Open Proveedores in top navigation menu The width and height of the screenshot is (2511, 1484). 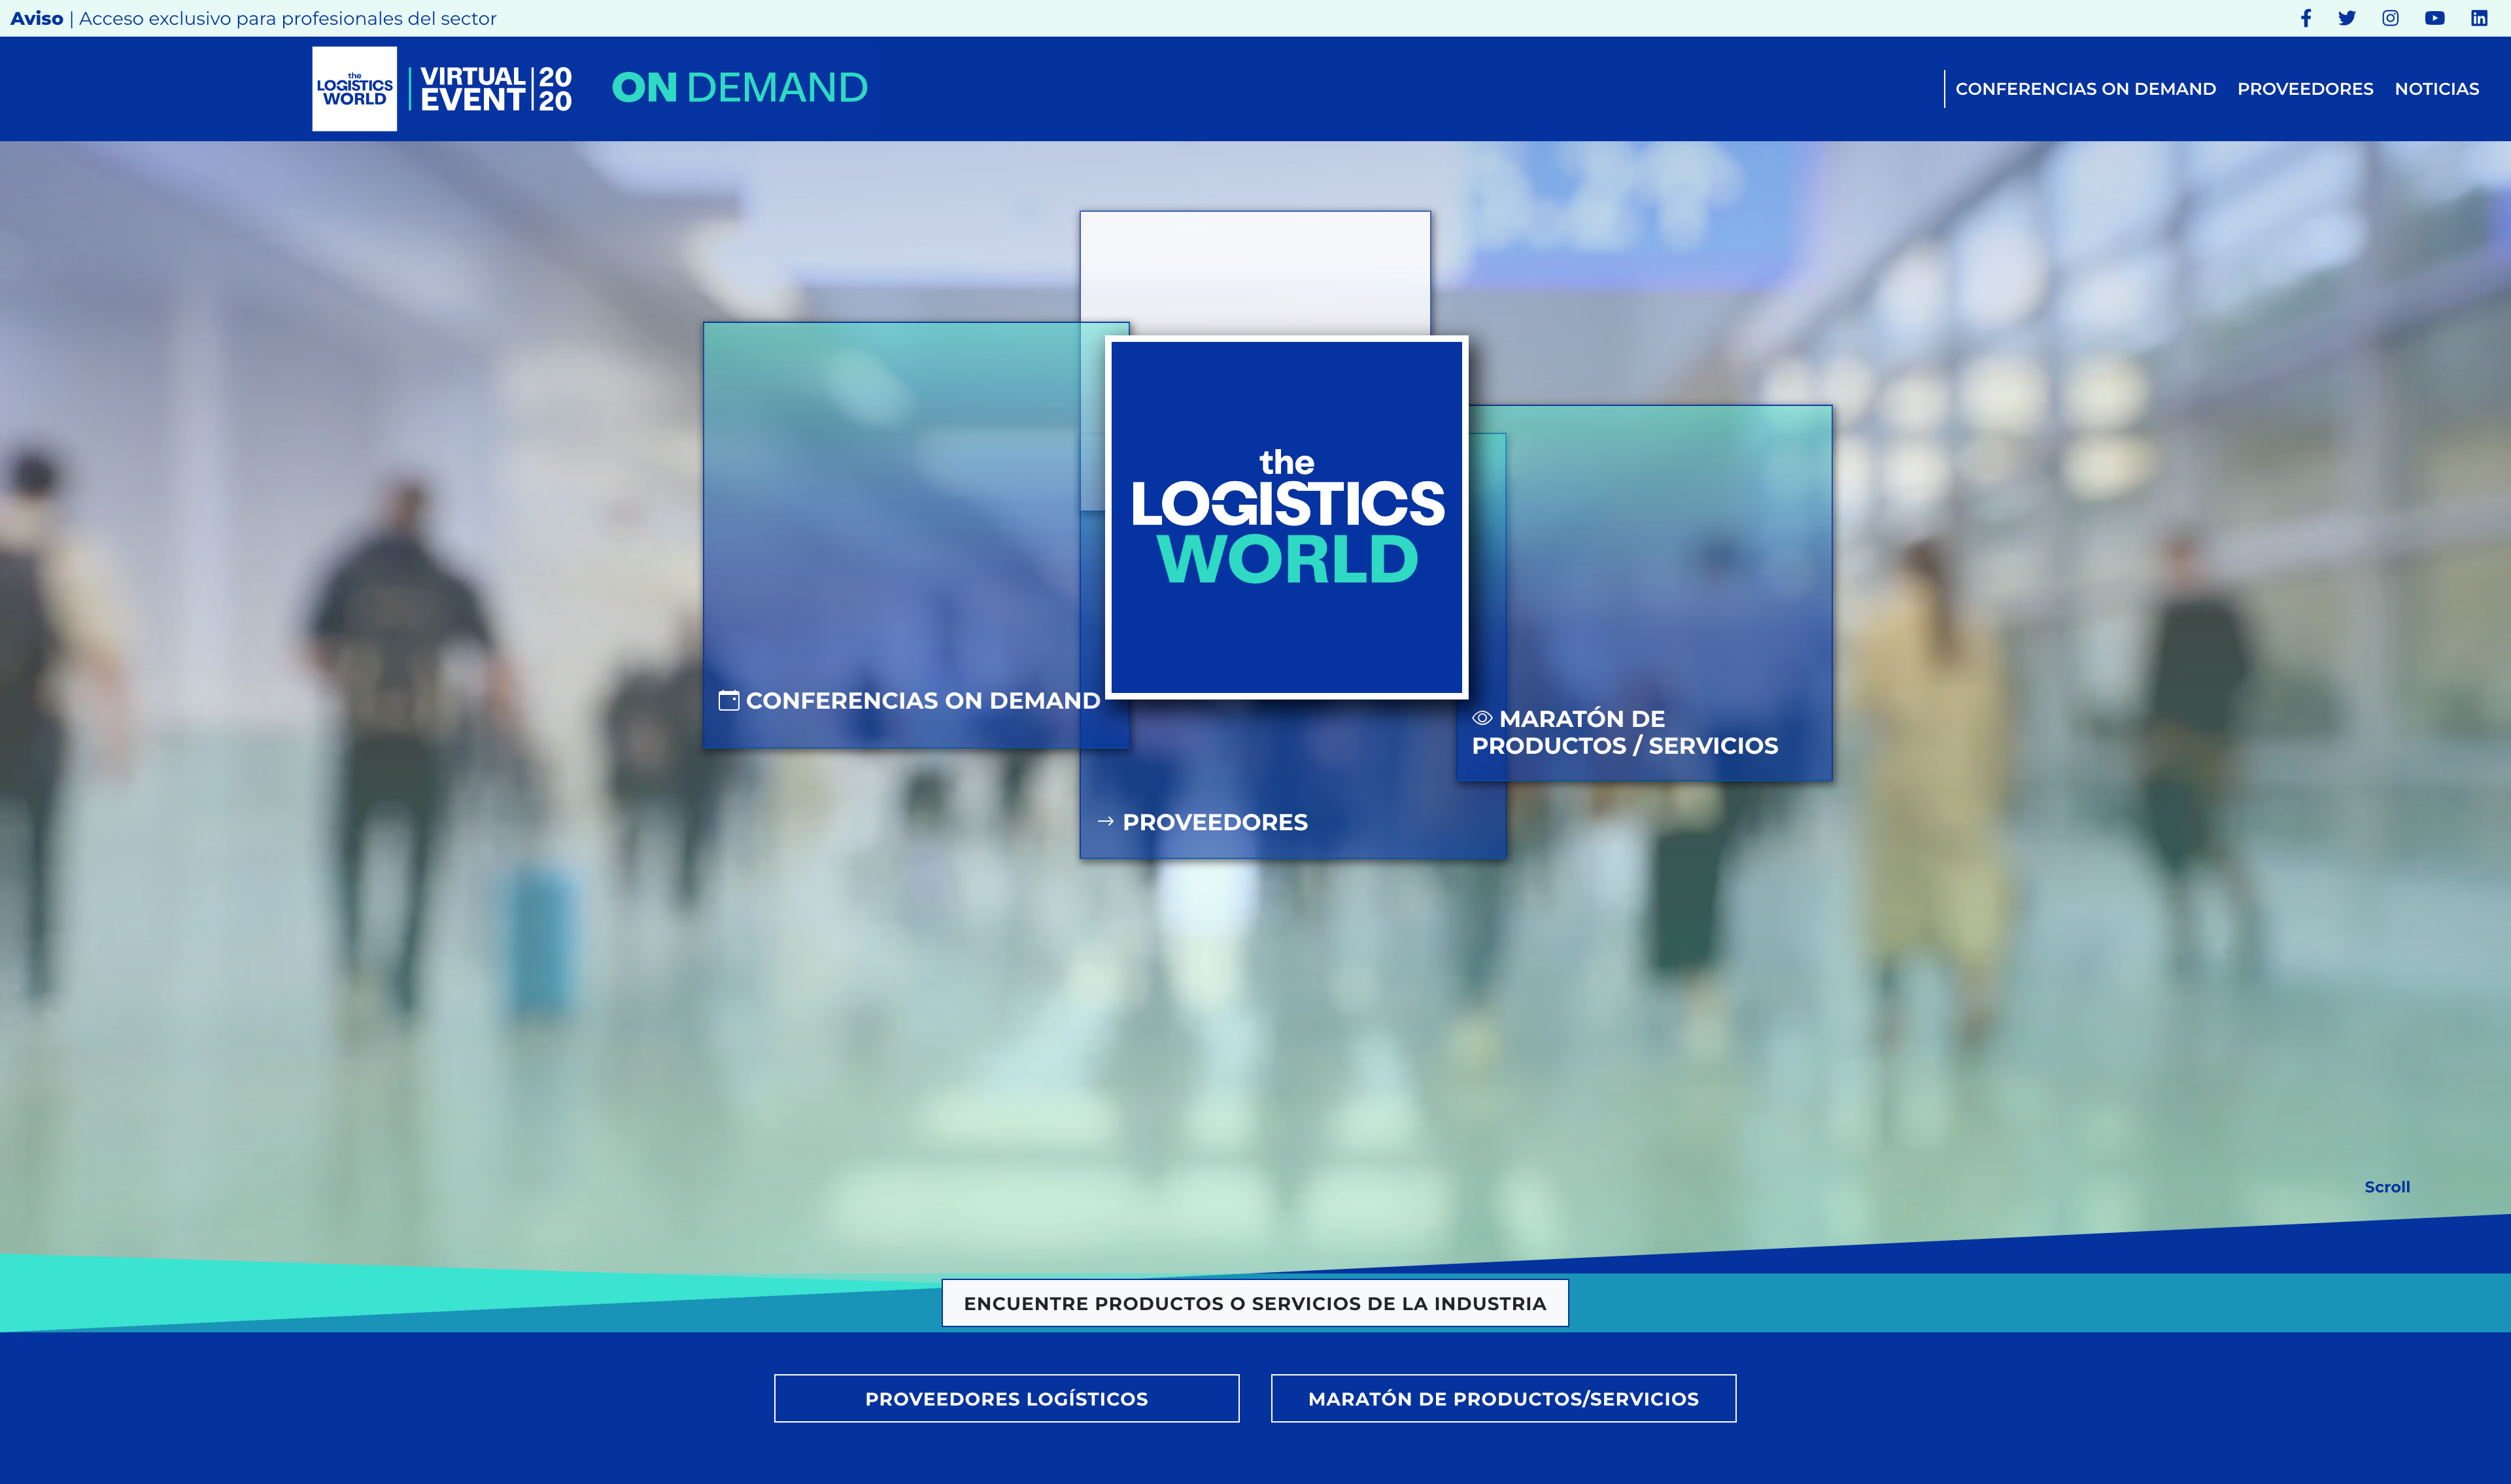(x=2304, y=89)
